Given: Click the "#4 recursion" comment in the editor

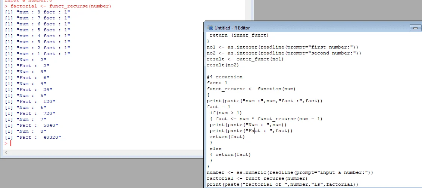Looking at the screenshot, I should 225,77.
